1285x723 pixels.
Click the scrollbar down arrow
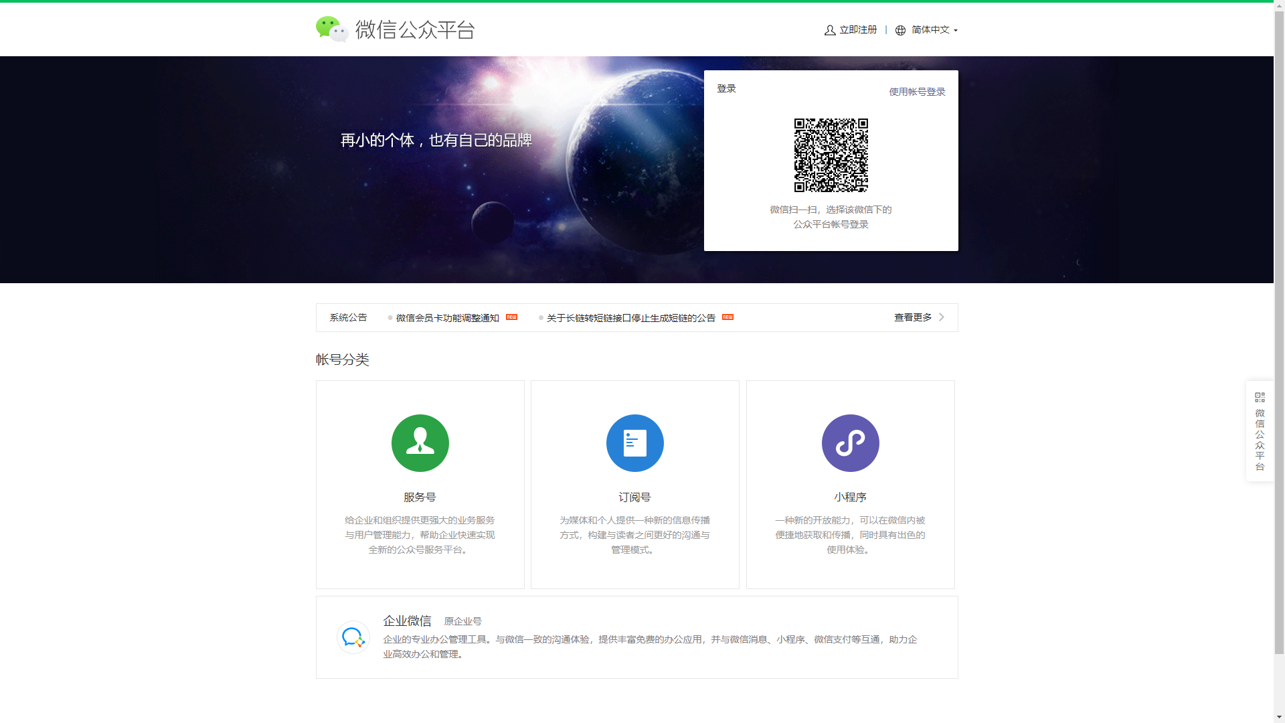1279,718
